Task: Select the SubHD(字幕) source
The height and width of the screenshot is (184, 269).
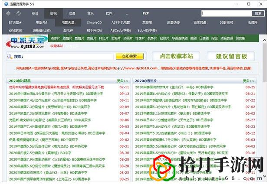Action: (x=147, y=30)
